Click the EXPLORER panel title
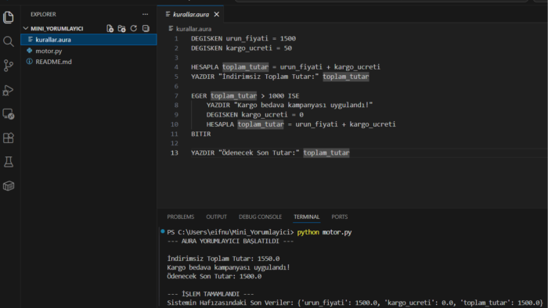The width and height of the screenshot is (548, 308). [x=43, y=14]
